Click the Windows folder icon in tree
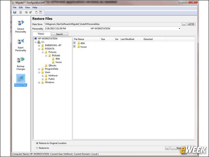 coord(42,82)
